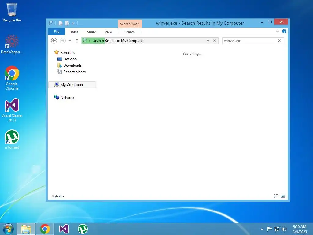The height and width of the screenshot is (235, 313).
Task: Click the Action Center flag tray icon
Action: [x=269, y=229]
